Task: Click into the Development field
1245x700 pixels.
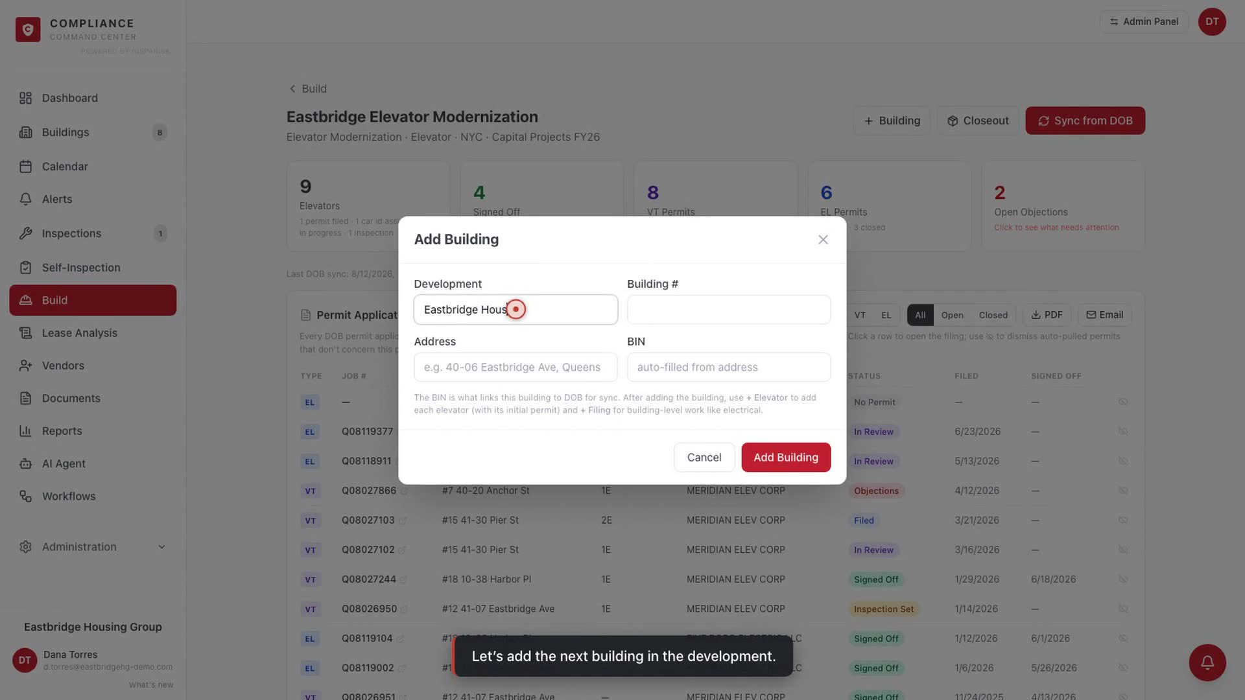Action: pos(516,310)
